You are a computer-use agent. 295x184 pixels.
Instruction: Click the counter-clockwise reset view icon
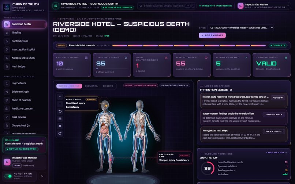click(x=60, y=111)
